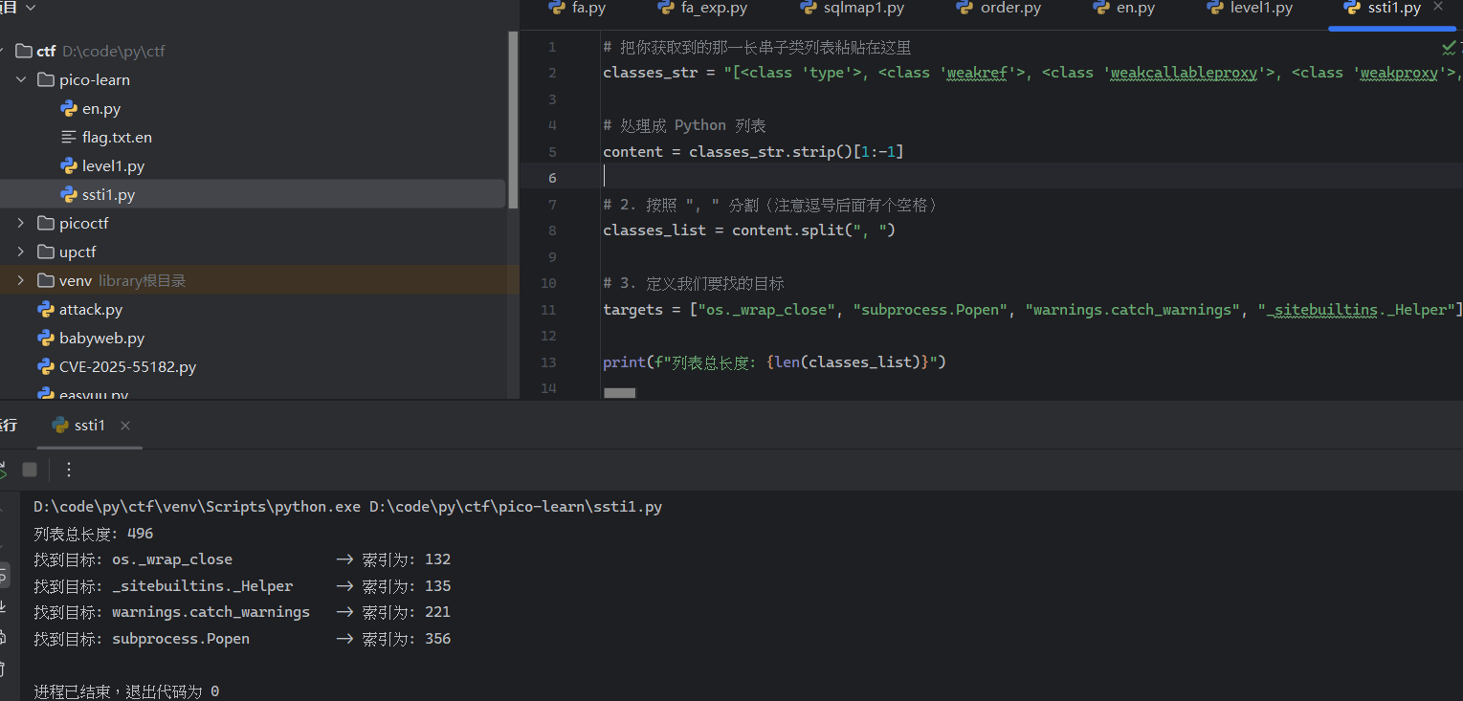The image size is (1463, 701).
Task: Expand the upctf folder
Action: point(21,252)
